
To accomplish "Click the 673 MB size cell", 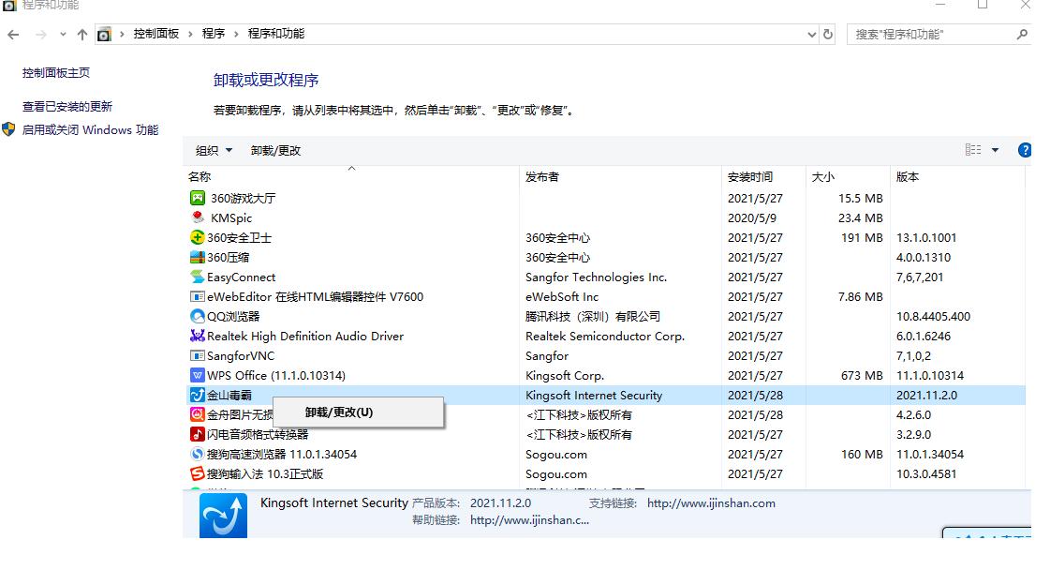I will [862, 376].
